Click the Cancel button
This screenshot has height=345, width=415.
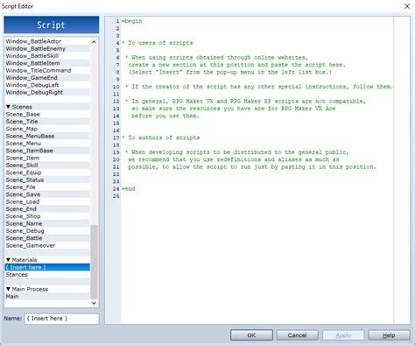click(297, 335)
